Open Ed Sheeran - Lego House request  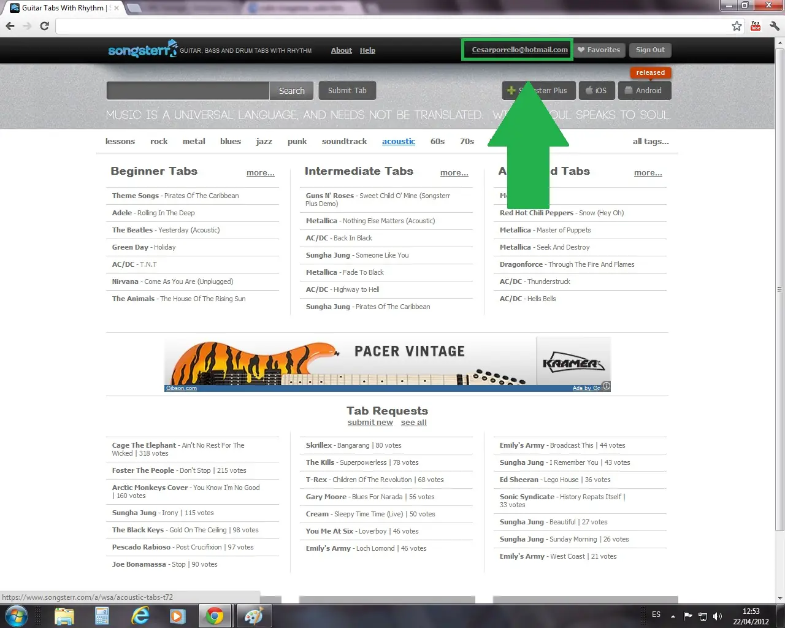coord(555,480)
